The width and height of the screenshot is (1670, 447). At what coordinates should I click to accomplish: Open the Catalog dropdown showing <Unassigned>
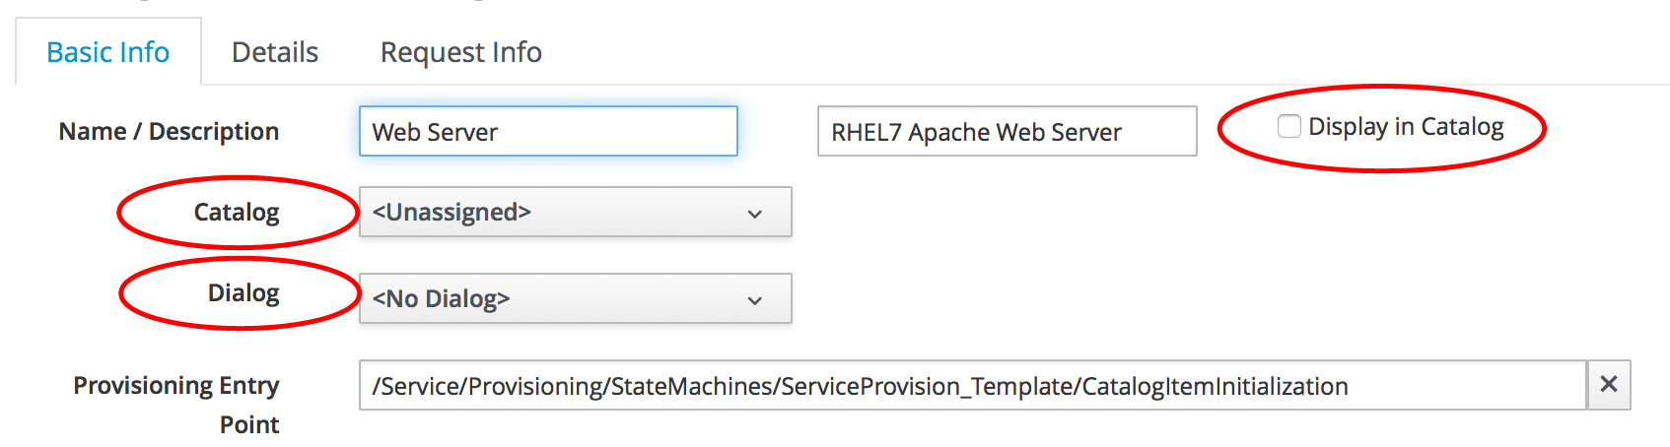pos(575,213)
